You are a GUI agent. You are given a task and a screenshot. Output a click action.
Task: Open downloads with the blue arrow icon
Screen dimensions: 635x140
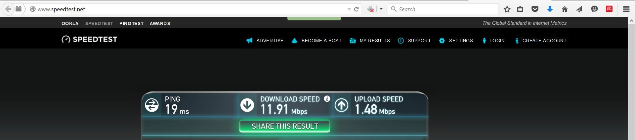(550, 9)
